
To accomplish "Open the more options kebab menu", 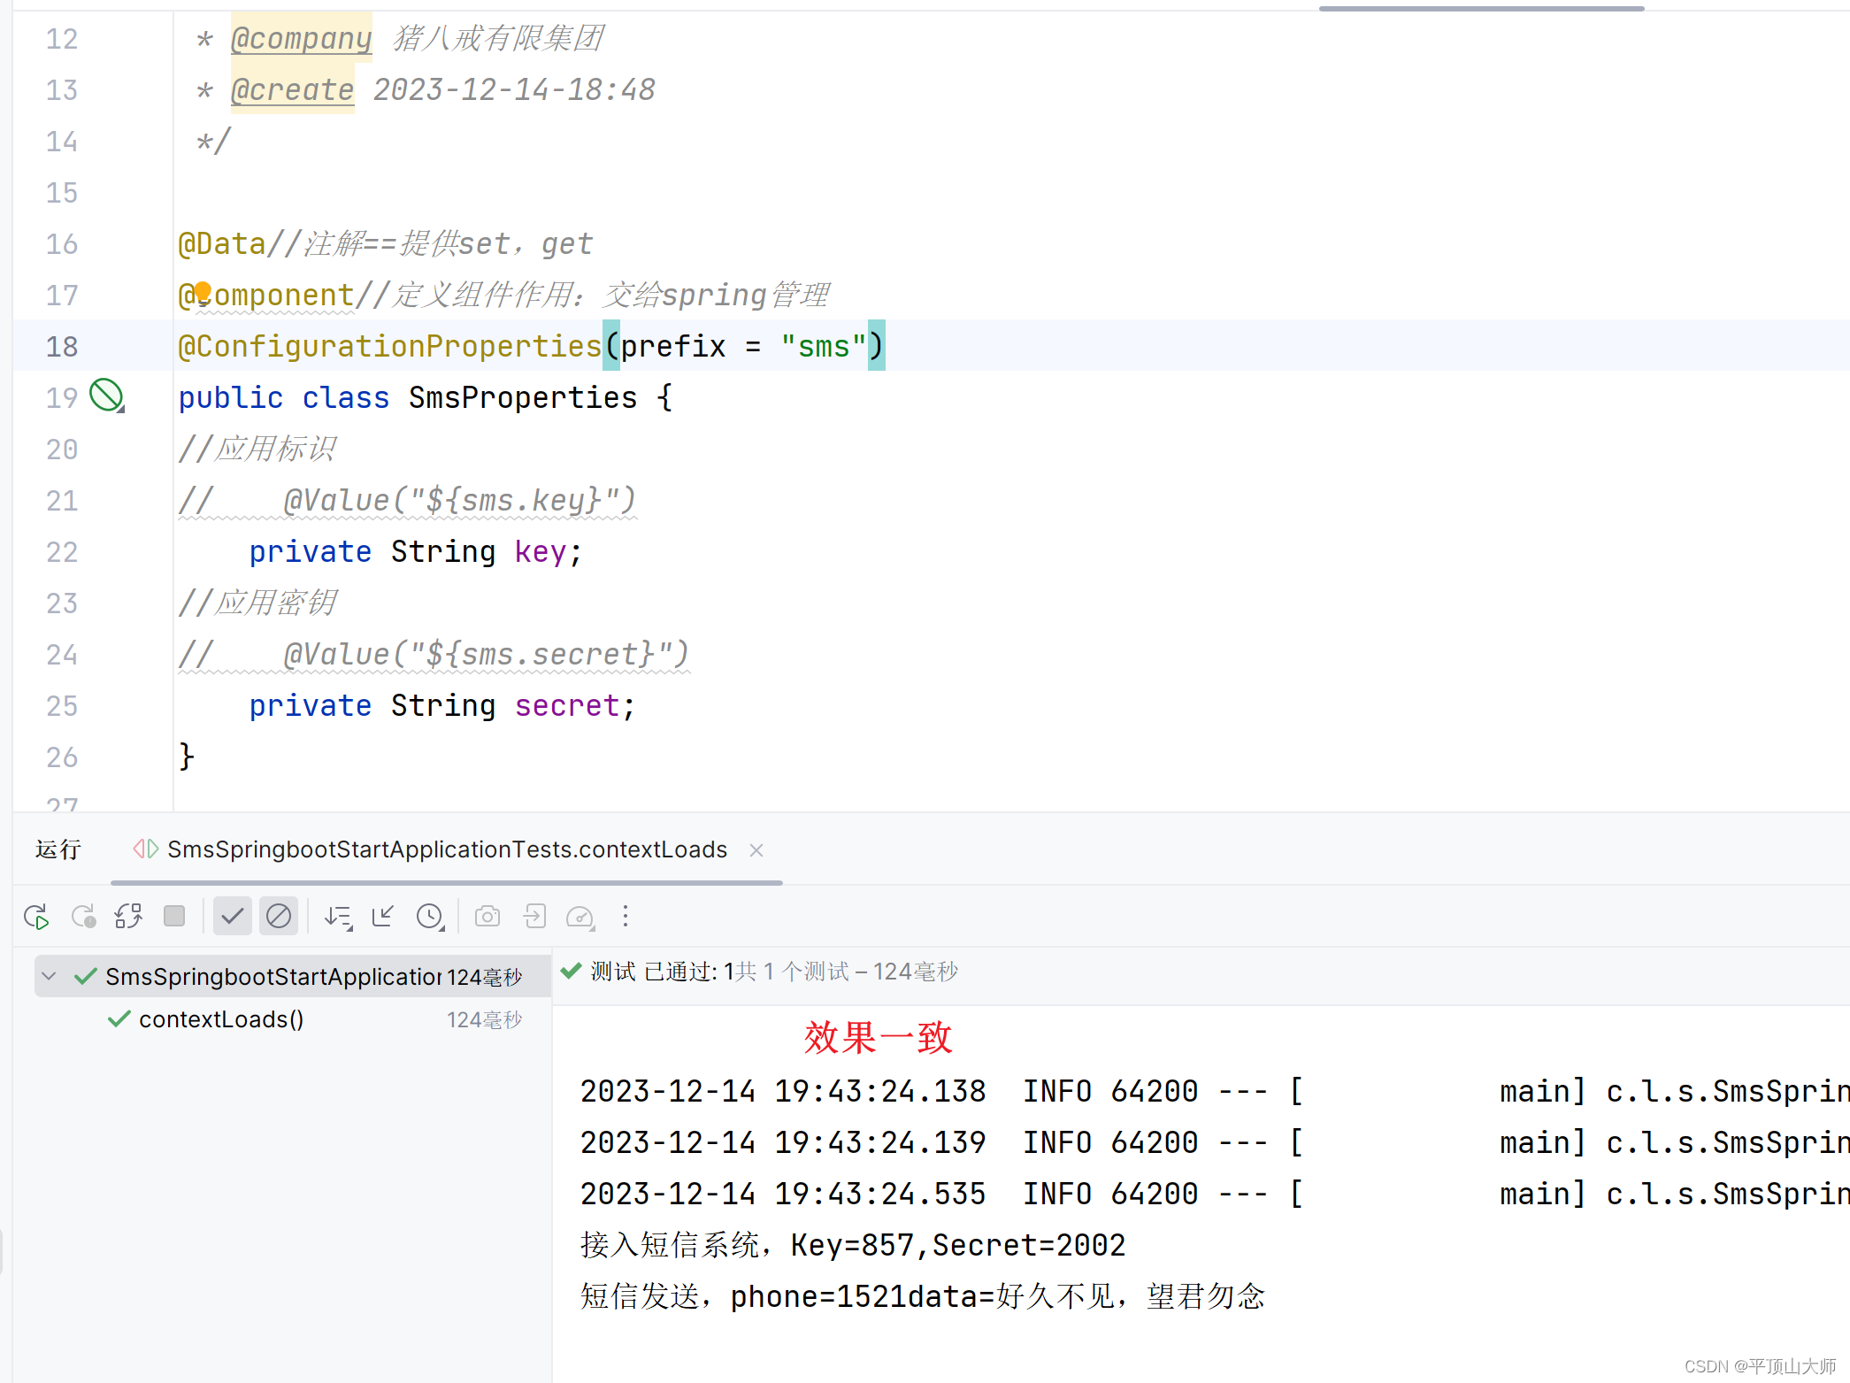I will click(x=626, y=916).
